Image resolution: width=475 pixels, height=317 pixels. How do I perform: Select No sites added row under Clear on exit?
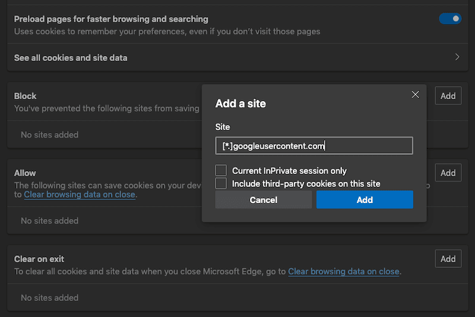(x=49, y=297)
